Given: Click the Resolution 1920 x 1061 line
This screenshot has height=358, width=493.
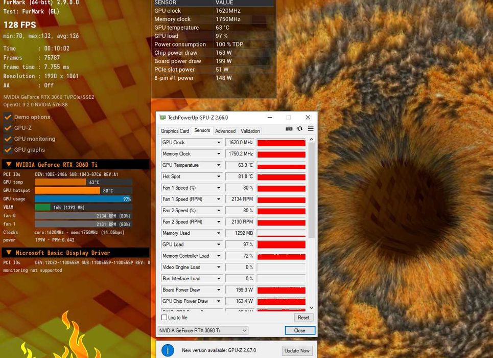Looking at the screenshot, I should point(41,76).
